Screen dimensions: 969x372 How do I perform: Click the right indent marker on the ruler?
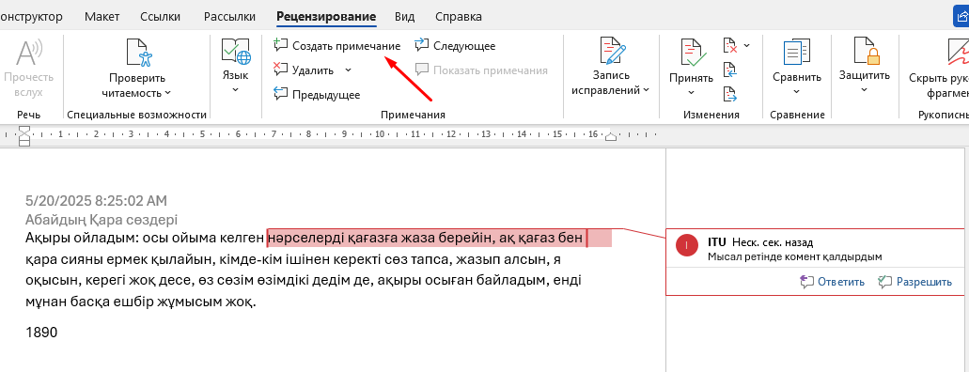tap(611, 137)
